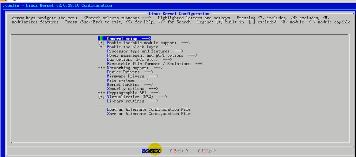Open Executable file formats / Emulations

tap(156, 63)
